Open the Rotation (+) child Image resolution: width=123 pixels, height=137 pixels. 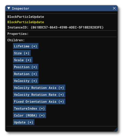26,74
